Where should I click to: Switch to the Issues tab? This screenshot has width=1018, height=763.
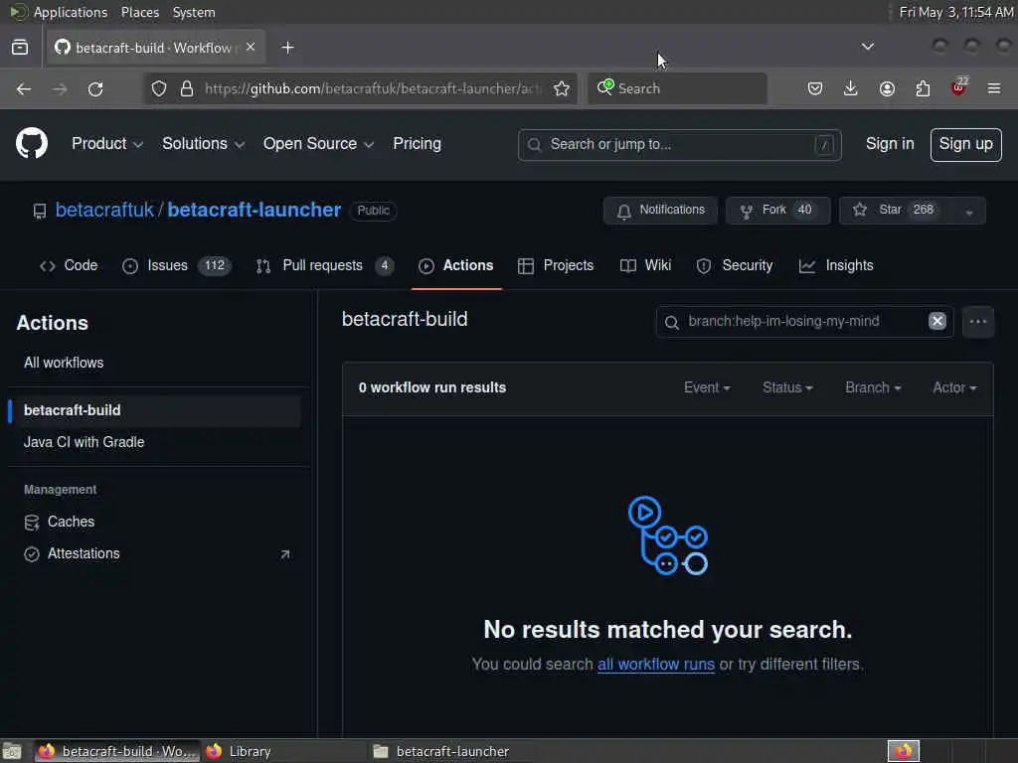176,265
